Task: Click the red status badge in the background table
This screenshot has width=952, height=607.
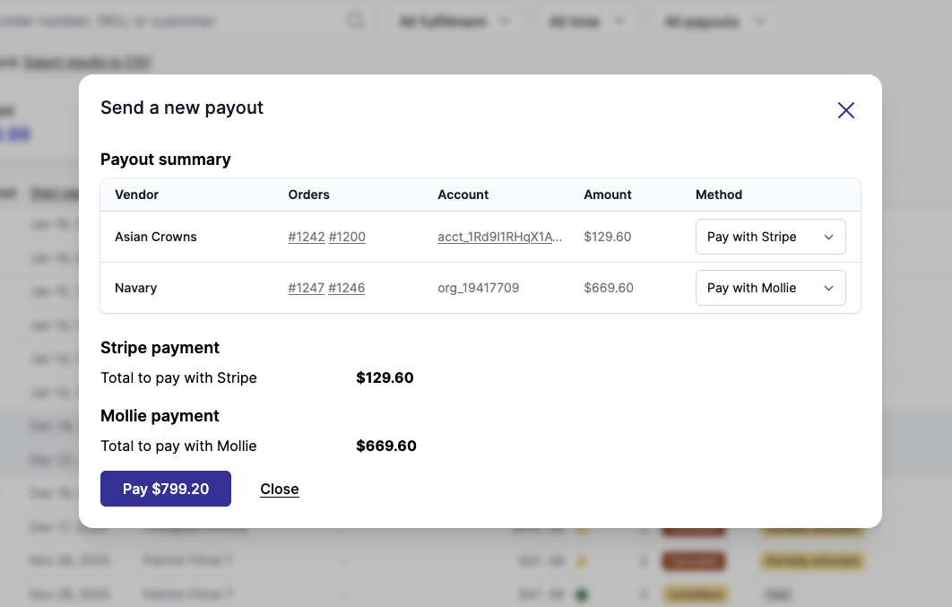Action: point(694,560)
